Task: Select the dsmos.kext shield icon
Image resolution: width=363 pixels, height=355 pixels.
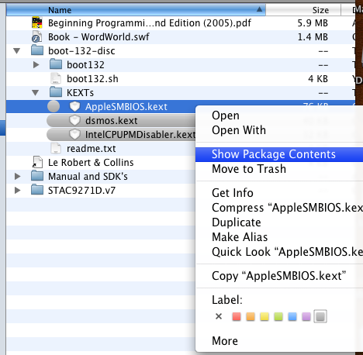Action: tap(74, 120)
